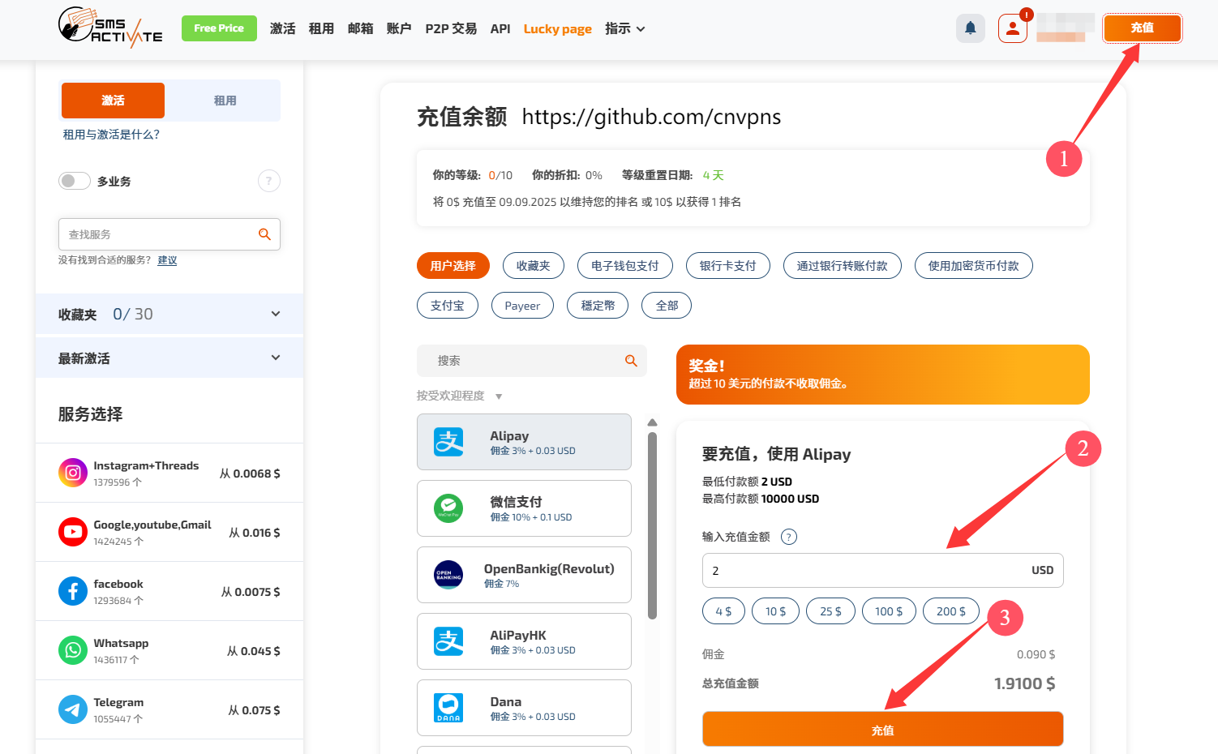Click the Free Price button
The width and height of the screenshot is (1218, 754).
point(219,28)
